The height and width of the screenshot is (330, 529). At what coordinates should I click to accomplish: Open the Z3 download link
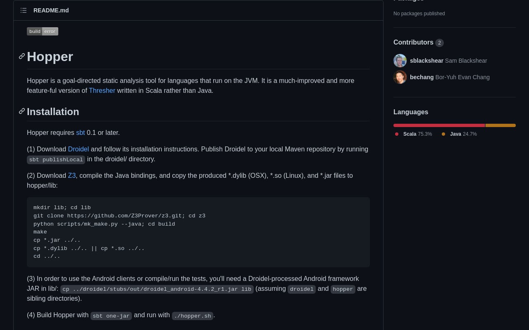(x=71, y=175)
